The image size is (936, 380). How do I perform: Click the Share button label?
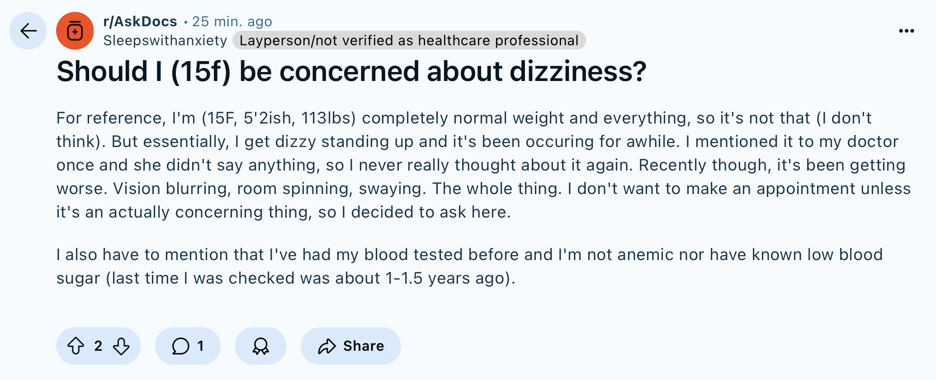point(364,346)
